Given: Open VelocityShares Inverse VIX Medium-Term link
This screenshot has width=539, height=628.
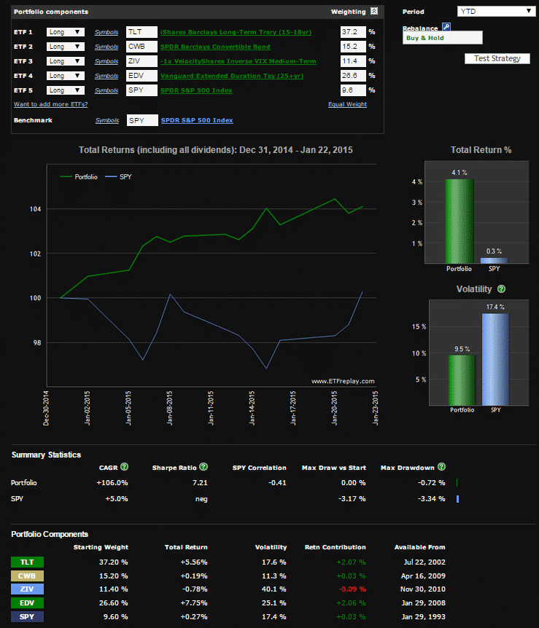Looking at the screenshot, I should coord(239,61).
